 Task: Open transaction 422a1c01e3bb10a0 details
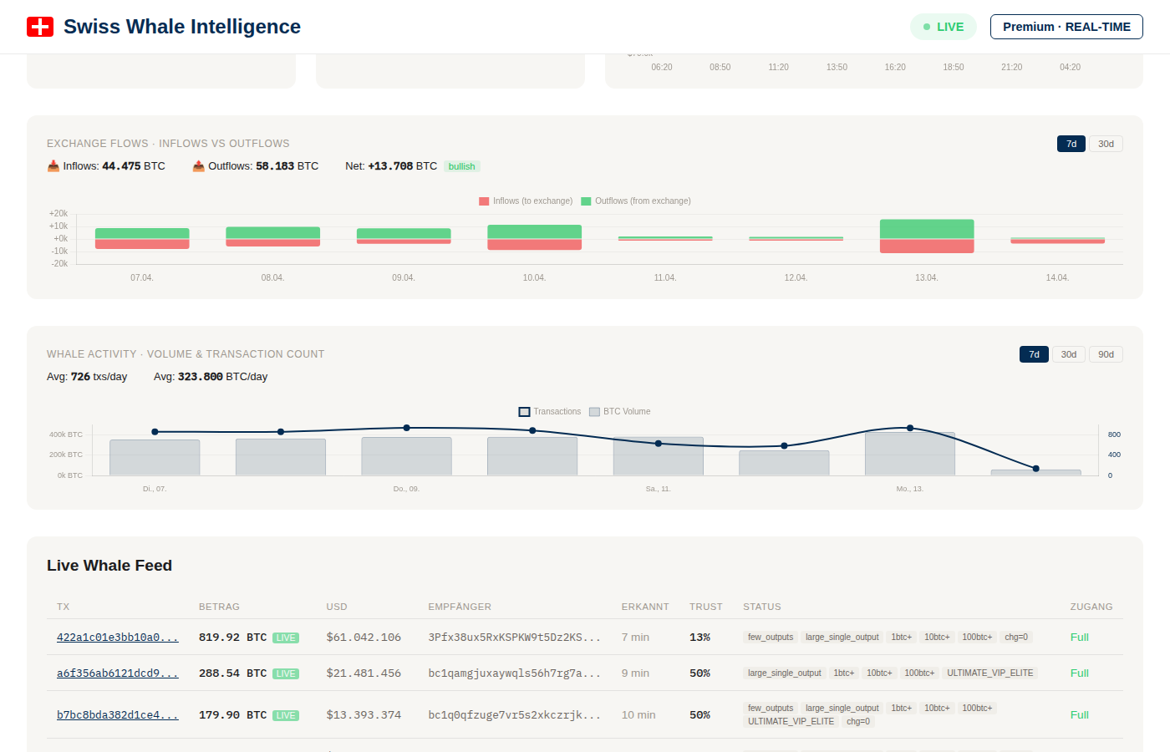[117, 637]
